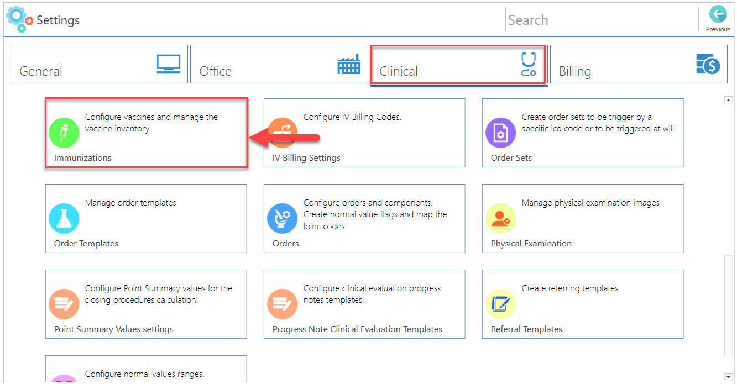Click 'Configure clinical evaluation progress notes templates.' text
The height and width of the screenshot is (384, 737).
tap(372, 294)
